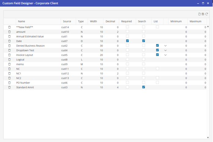This screenshot has height=142, width=213.
Task: Click the Save icon in toolbar
Action: coord(203,14)
